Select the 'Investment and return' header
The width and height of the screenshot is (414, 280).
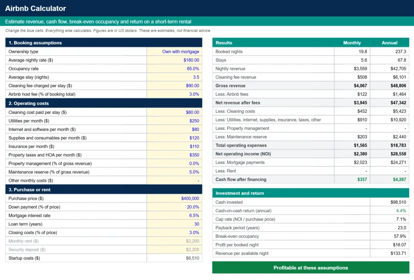(311, 193)
